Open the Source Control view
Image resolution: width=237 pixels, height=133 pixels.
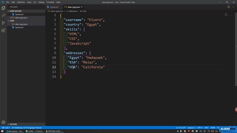click(x=3, y=23)
